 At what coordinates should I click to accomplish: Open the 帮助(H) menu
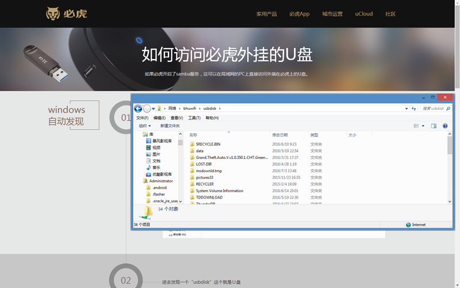click(212, 118)
